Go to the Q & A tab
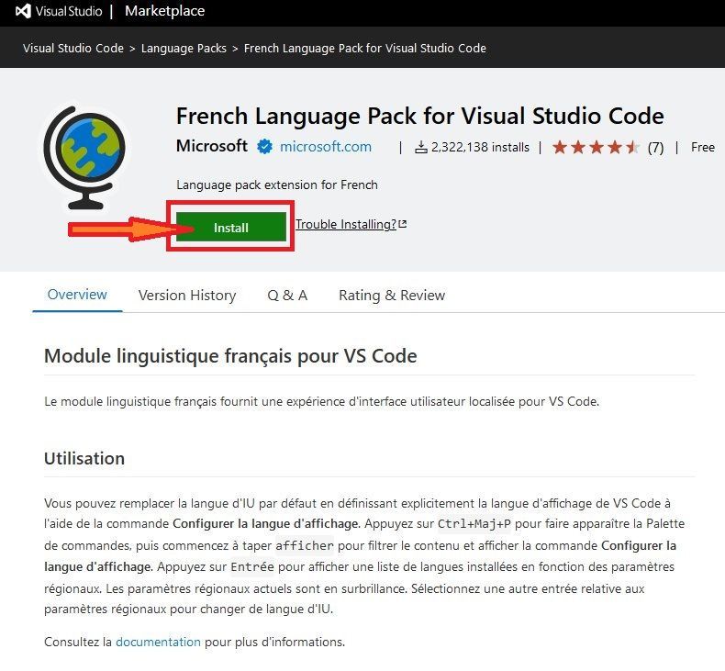 pos(287,296)
